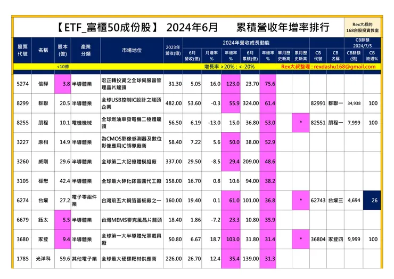Click industry cell 電子零組件業
This screenshot has height=279, width=394.
pyautogui.click(x=86, y=200)
